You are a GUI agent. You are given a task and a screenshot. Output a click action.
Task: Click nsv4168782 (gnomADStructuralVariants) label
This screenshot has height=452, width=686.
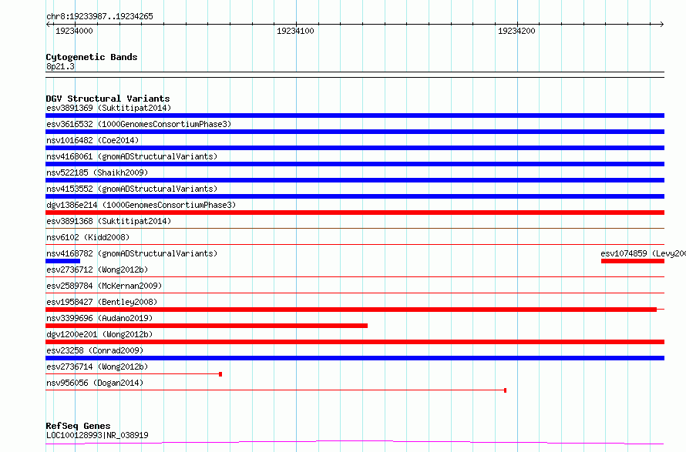tap(132, 253)
